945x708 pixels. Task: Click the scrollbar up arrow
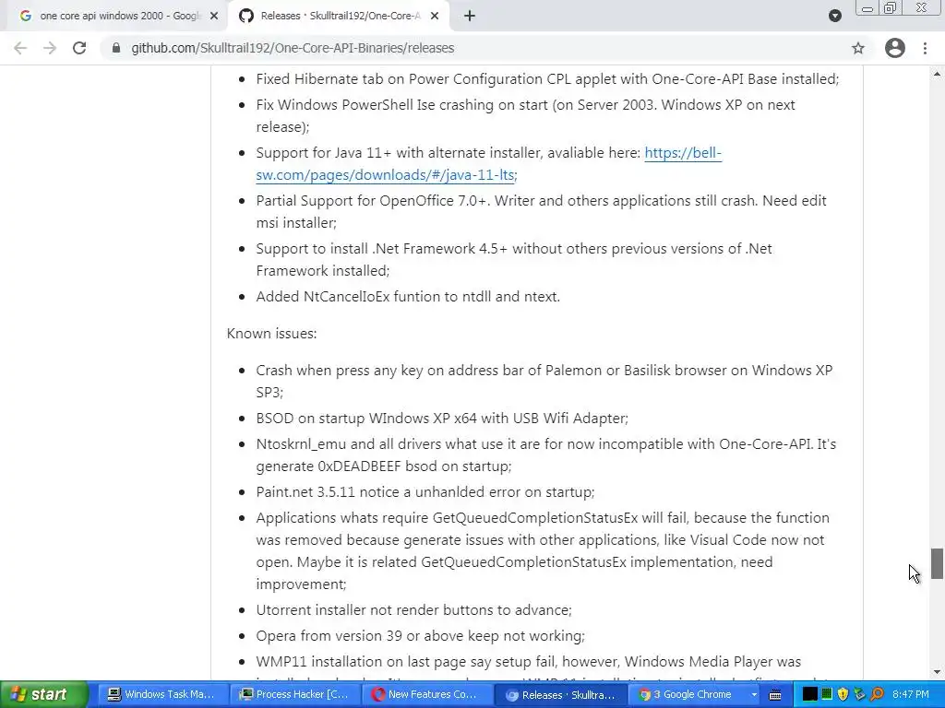pos(937,74)
